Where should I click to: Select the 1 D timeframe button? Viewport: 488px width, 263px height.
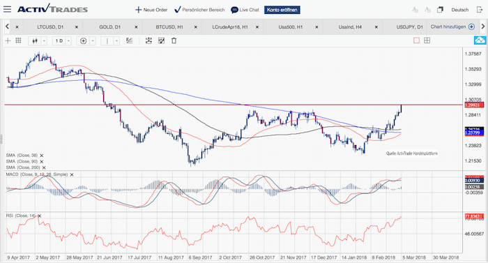click(59, 41)
